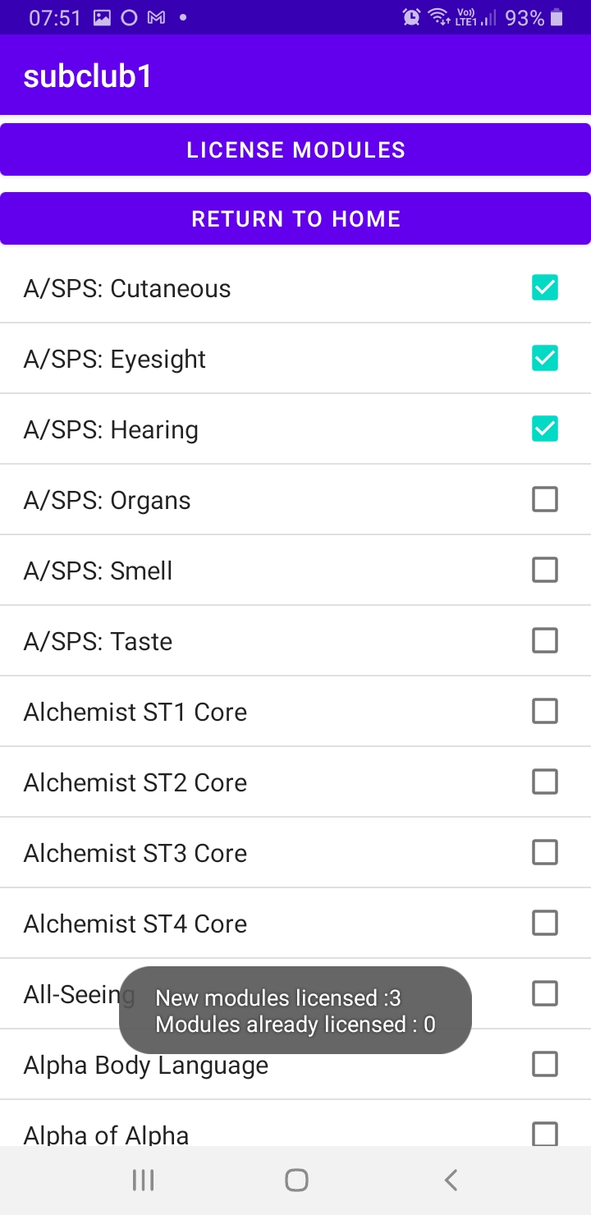Tap the subclub1 app title
Screen dimensions: 591x1215
coord(88,76)
